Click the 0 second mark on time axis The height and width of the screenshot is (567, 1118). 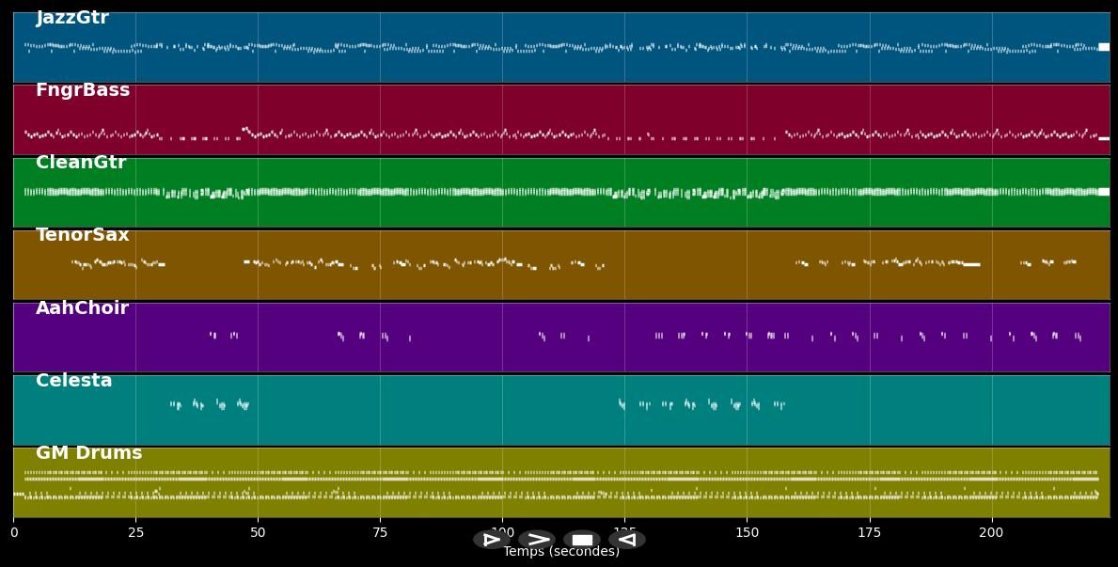[x=13, y=532]
